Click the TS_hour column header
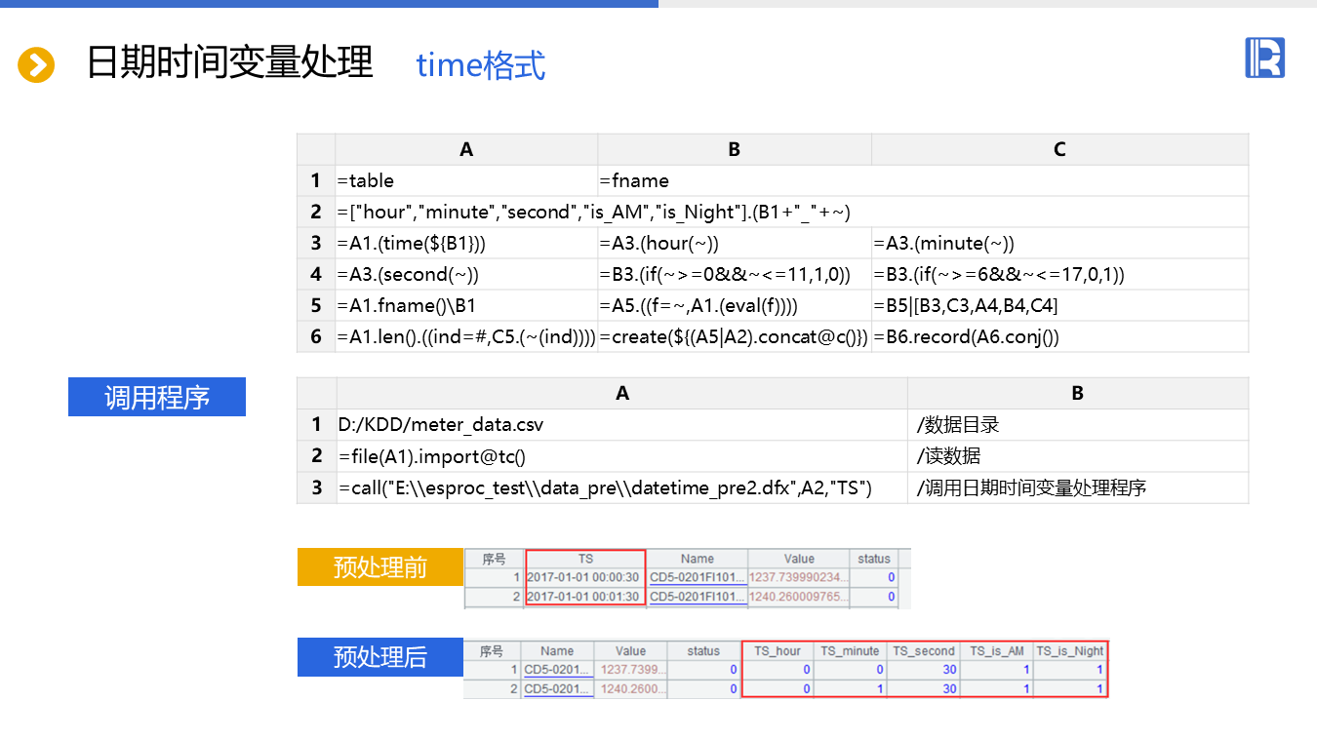 (x=778, y=650)
